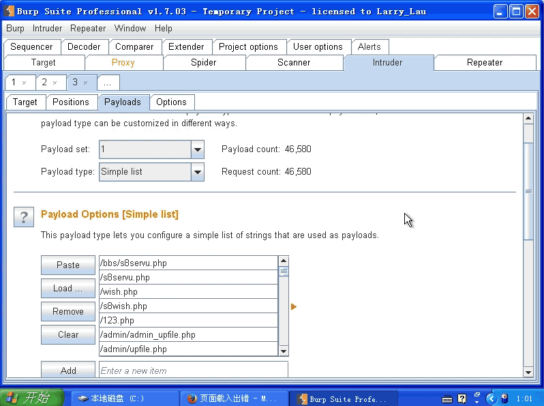The width and height of the screenshot is (544, 406).
Task: Open the Windows Start button
Action: click(x=31, y=397)
